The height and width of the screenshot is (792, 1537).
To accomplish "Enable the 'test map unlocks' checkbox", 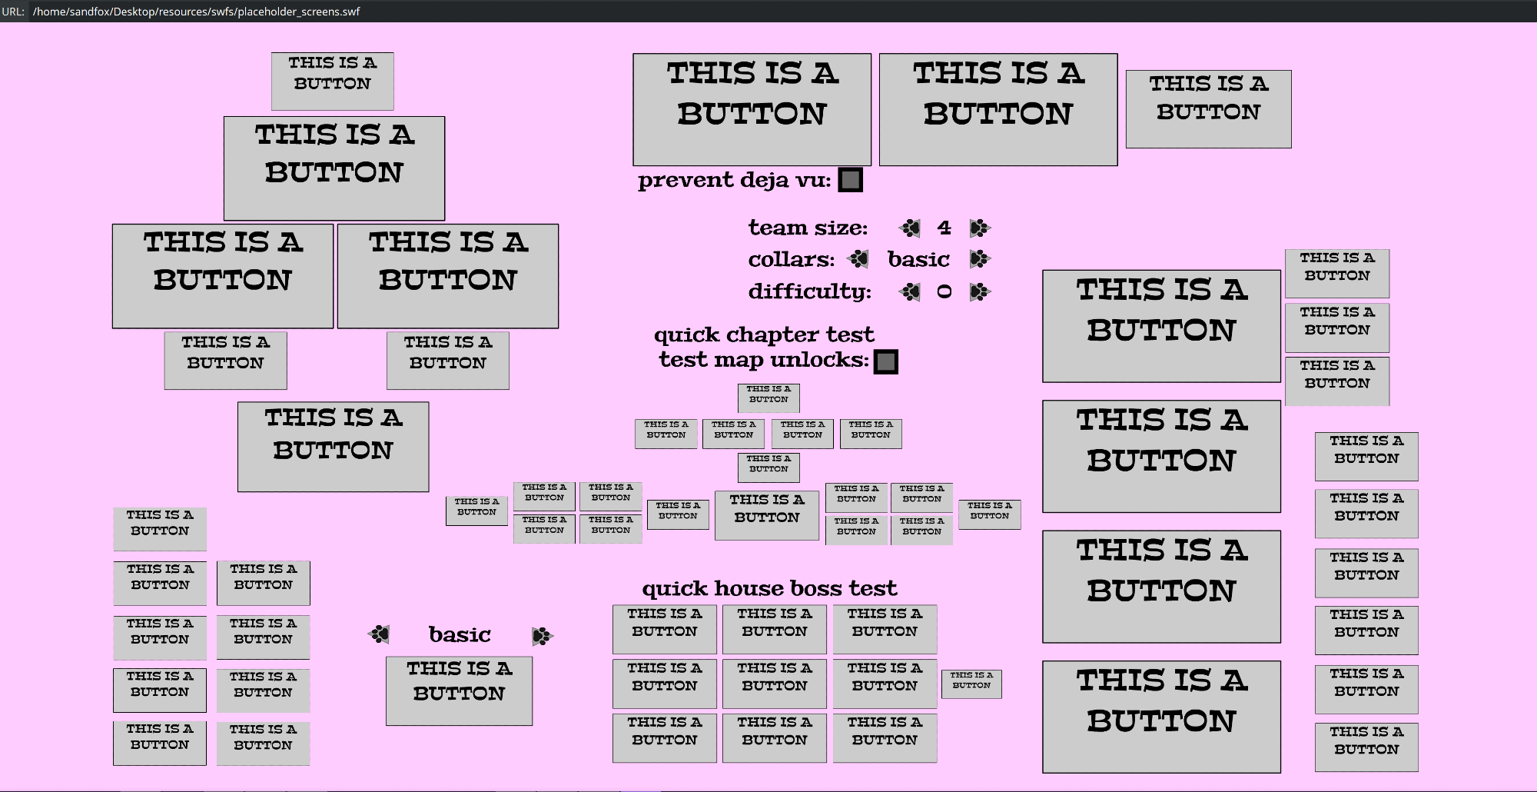I will tap(886, 361).
